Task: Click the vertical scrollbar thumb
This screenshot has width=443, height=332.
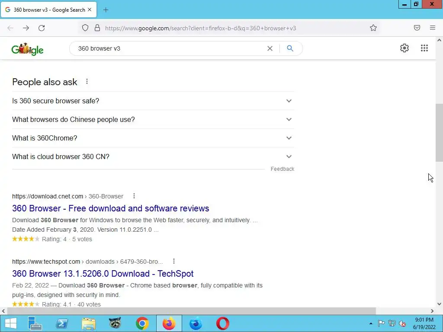Action: [439, 133]
